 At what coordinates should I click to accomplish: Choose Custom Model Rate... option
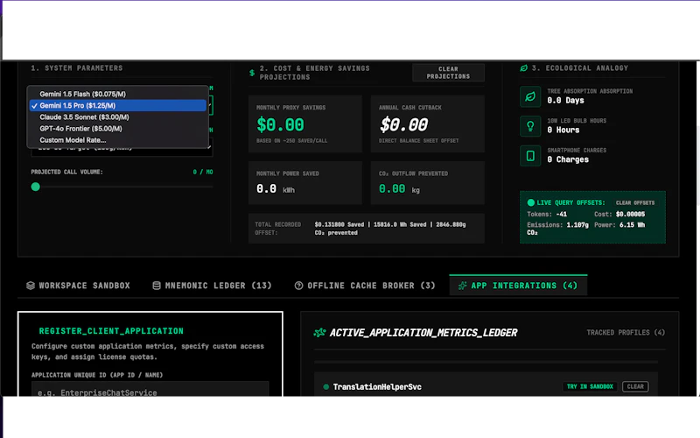[118, 140]
